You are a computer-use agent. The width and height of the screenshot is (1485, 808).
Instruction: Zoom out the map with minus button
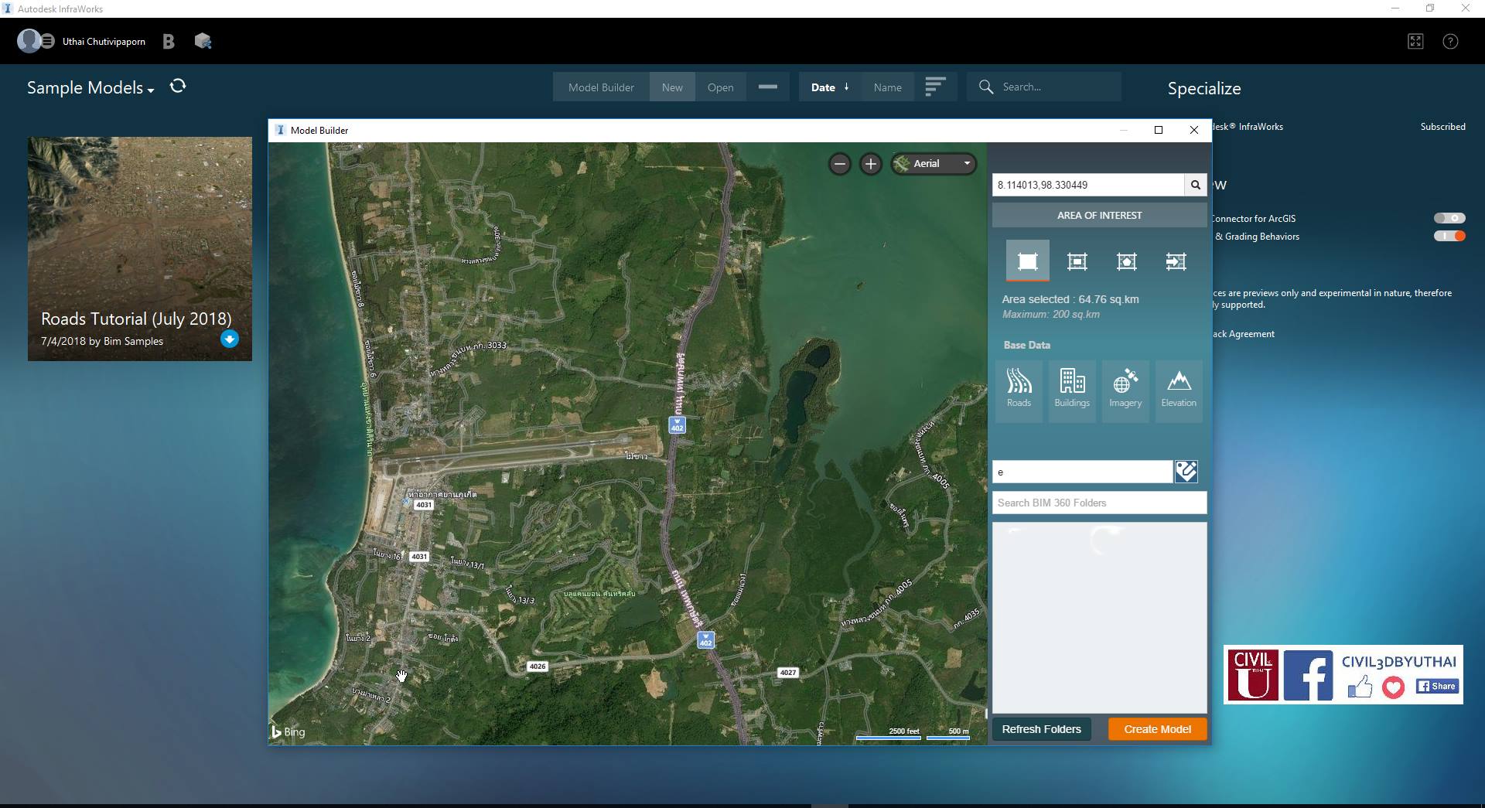840,164
